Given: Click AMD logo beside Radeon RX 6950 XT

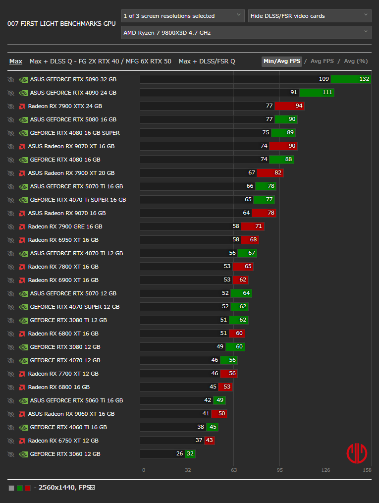Looking at the screenshot, I should (x=22, y=240).
